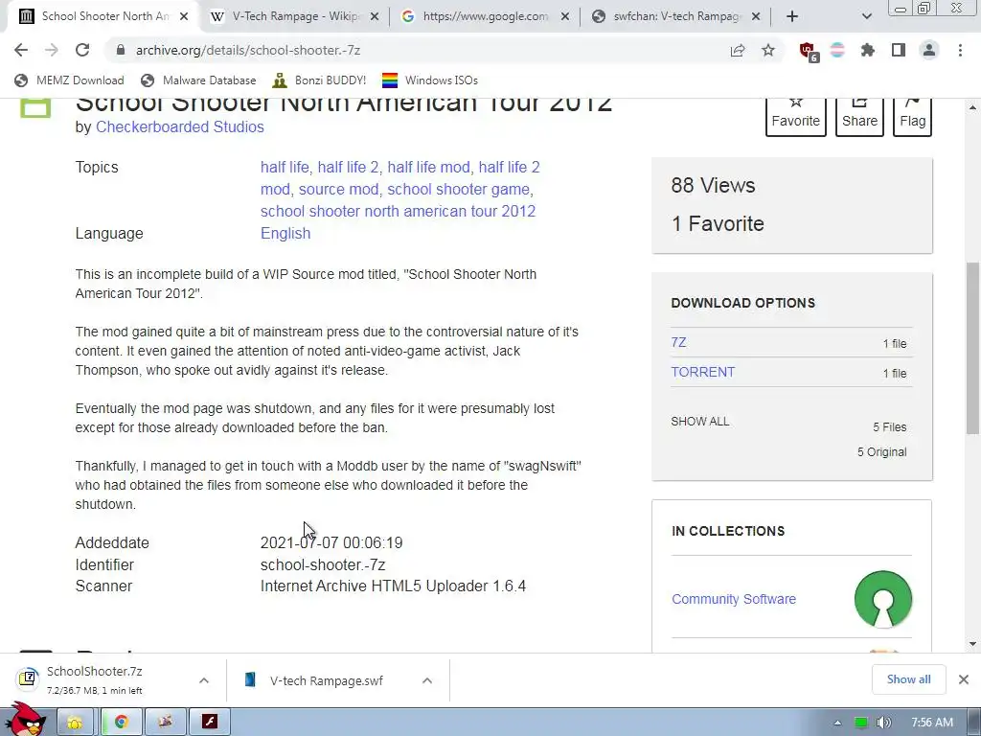Go back to the previous page
The image size is (981, 736).
21,50
